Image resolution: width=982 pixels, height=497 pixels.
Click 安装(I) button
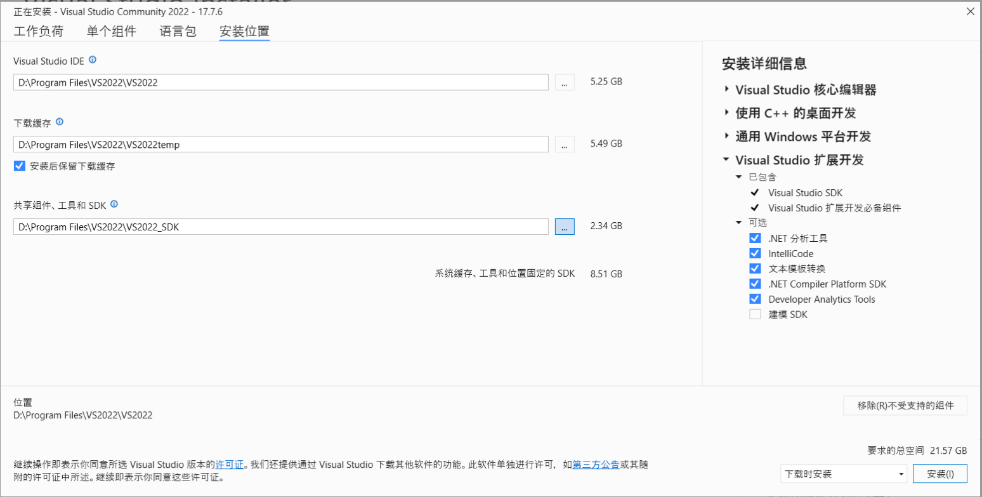tap(940, 474)
